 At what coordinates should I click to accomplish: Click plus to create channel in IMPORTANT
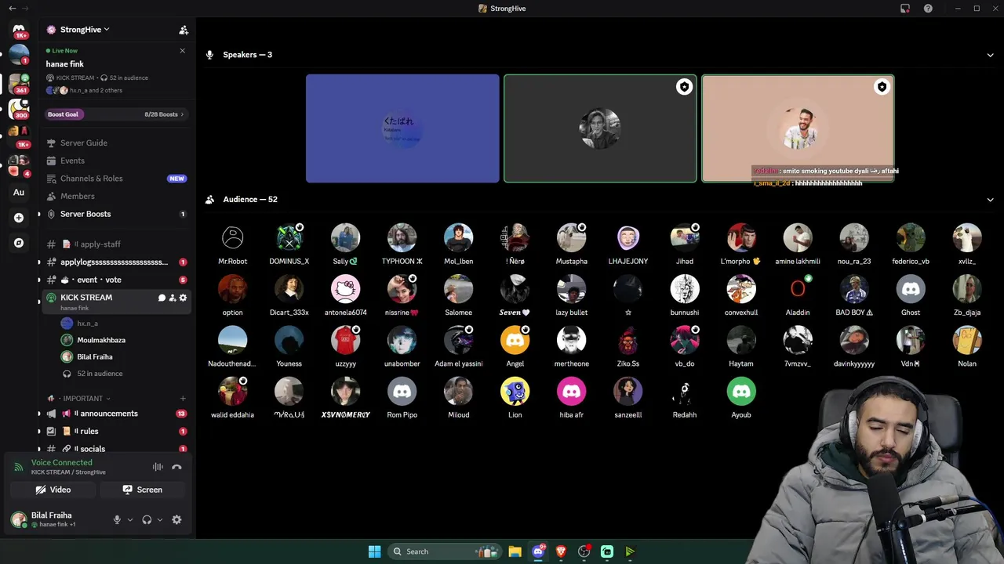point(183,399)
